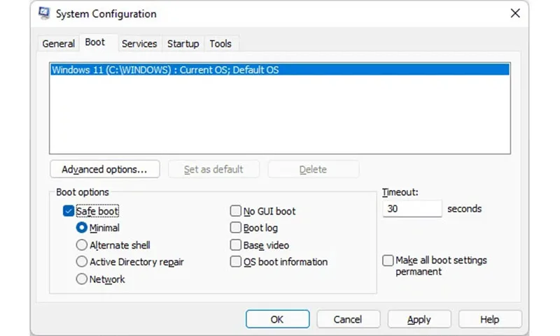This screenshot has width=560, height=336.
Task: Choose the Network safe boot option
Action: click(82, 279)
